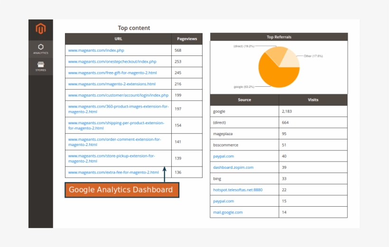This screenshot has height=247, width=389.
Task: Select the (direct) source cell
Action: (x=244, y=122)
